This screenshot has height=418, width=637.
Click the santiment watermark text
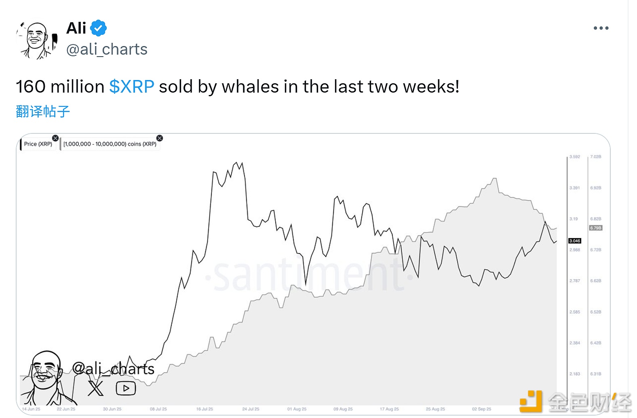309,276
